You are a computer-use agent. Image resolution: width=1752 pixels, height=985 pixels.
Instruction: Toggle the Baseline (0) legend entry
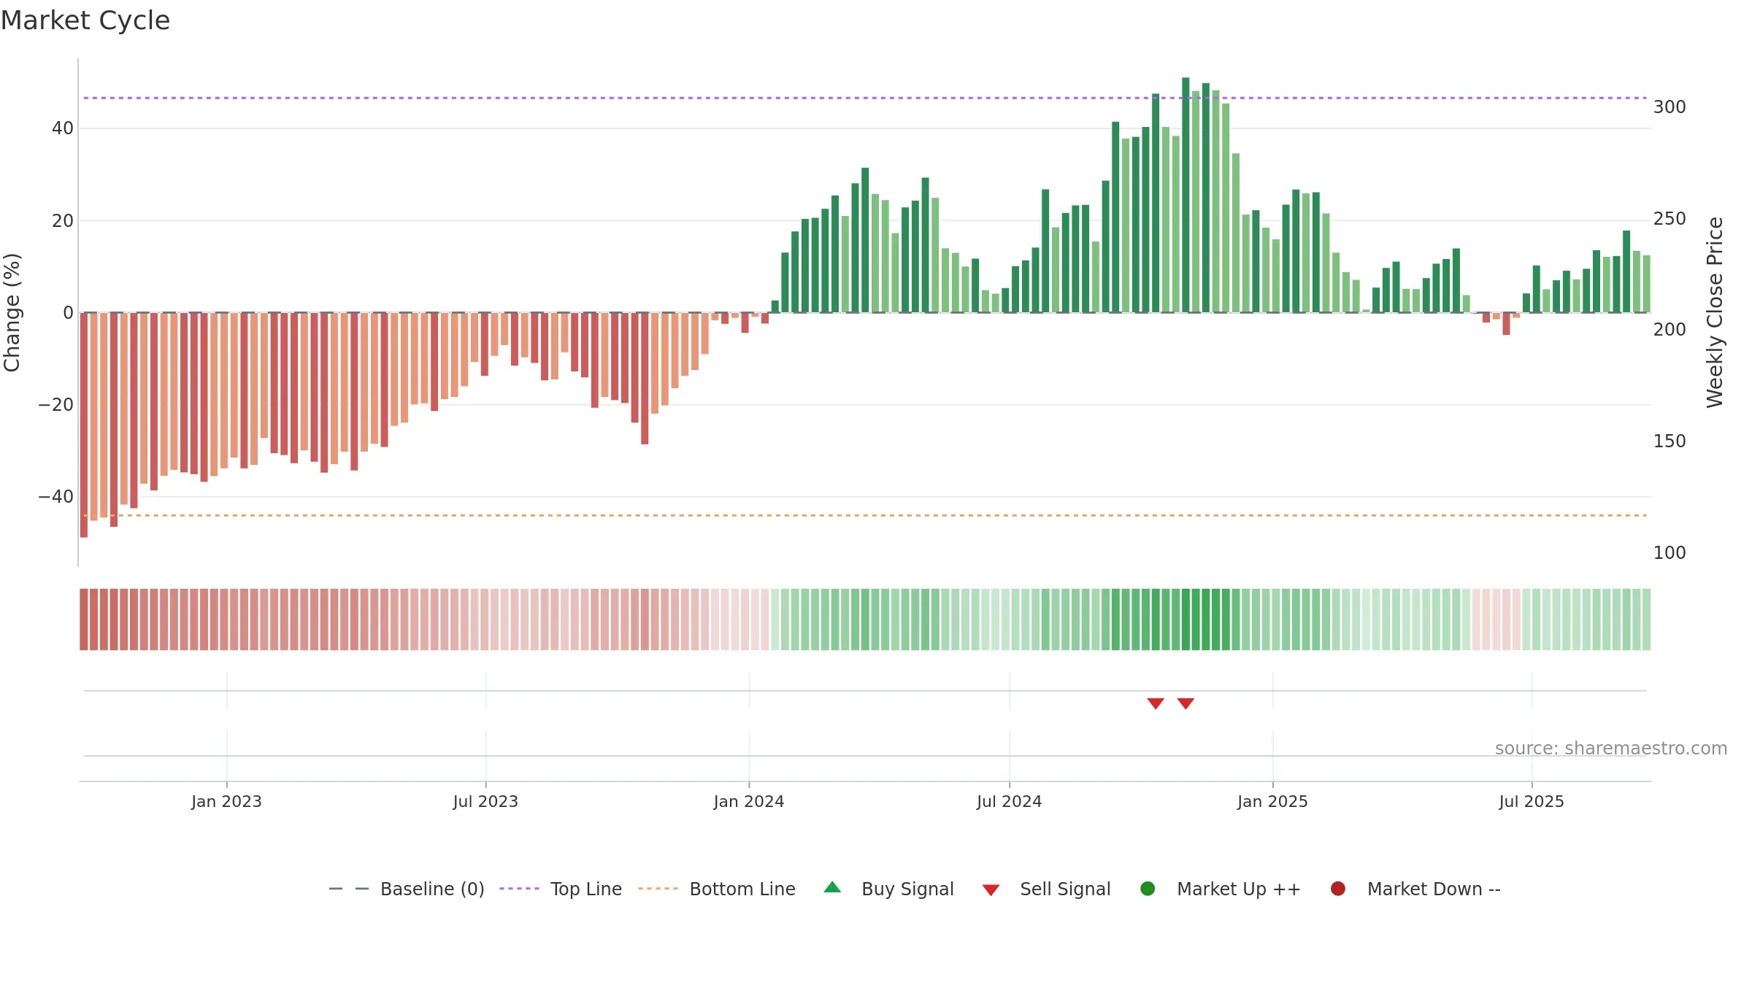(x=407, y=889)
